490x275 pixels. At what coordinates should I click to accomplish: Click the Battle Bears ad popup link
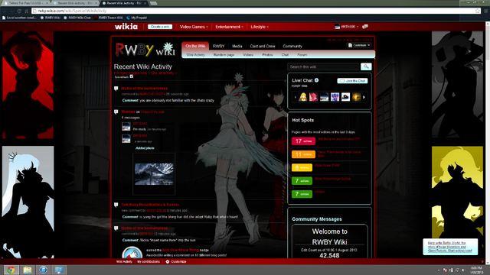tap(449, 247)
